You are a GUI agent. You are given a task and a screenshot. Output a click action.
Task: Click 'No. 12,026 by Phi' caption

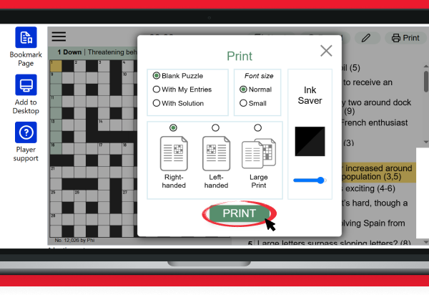[x=74, y=240]
